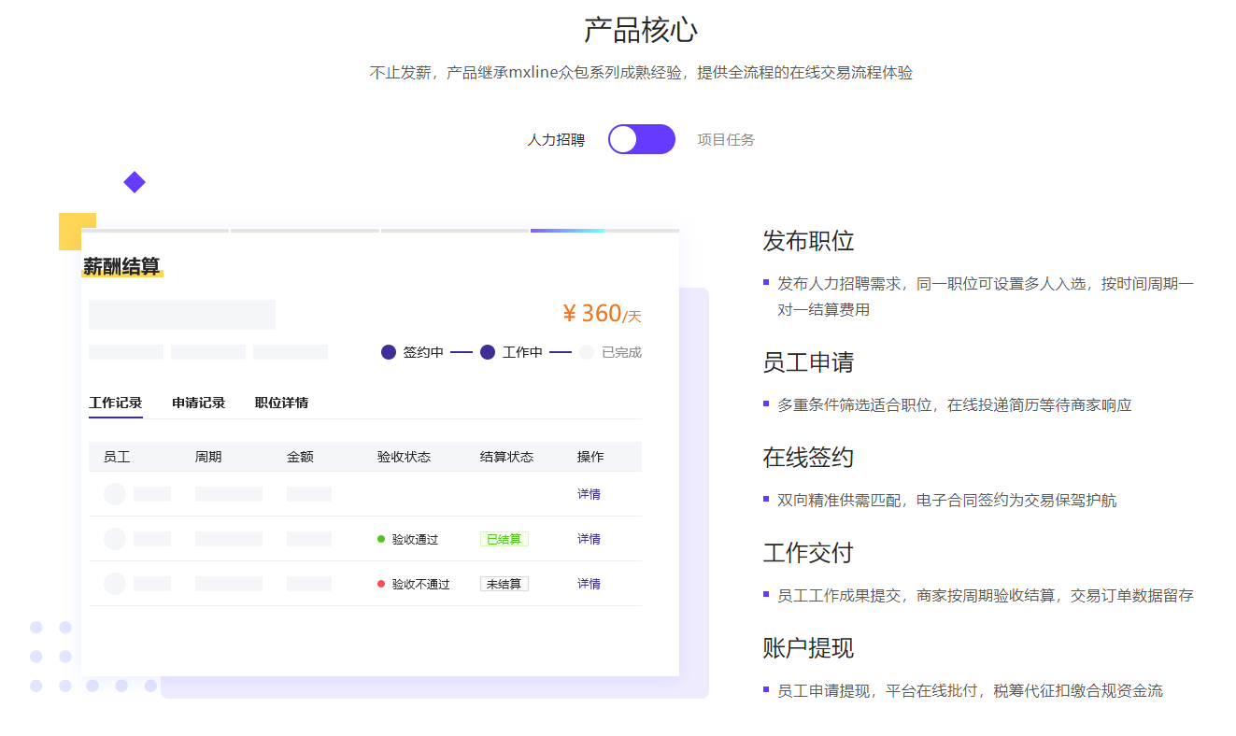Click the grey 已完成 status dot
The height and width of the screenshot is (736, 1236).
point(587,352)
